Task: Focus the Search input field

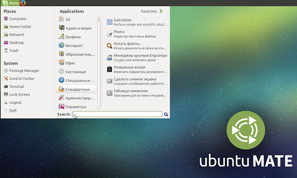Action: tap(117, 114)
